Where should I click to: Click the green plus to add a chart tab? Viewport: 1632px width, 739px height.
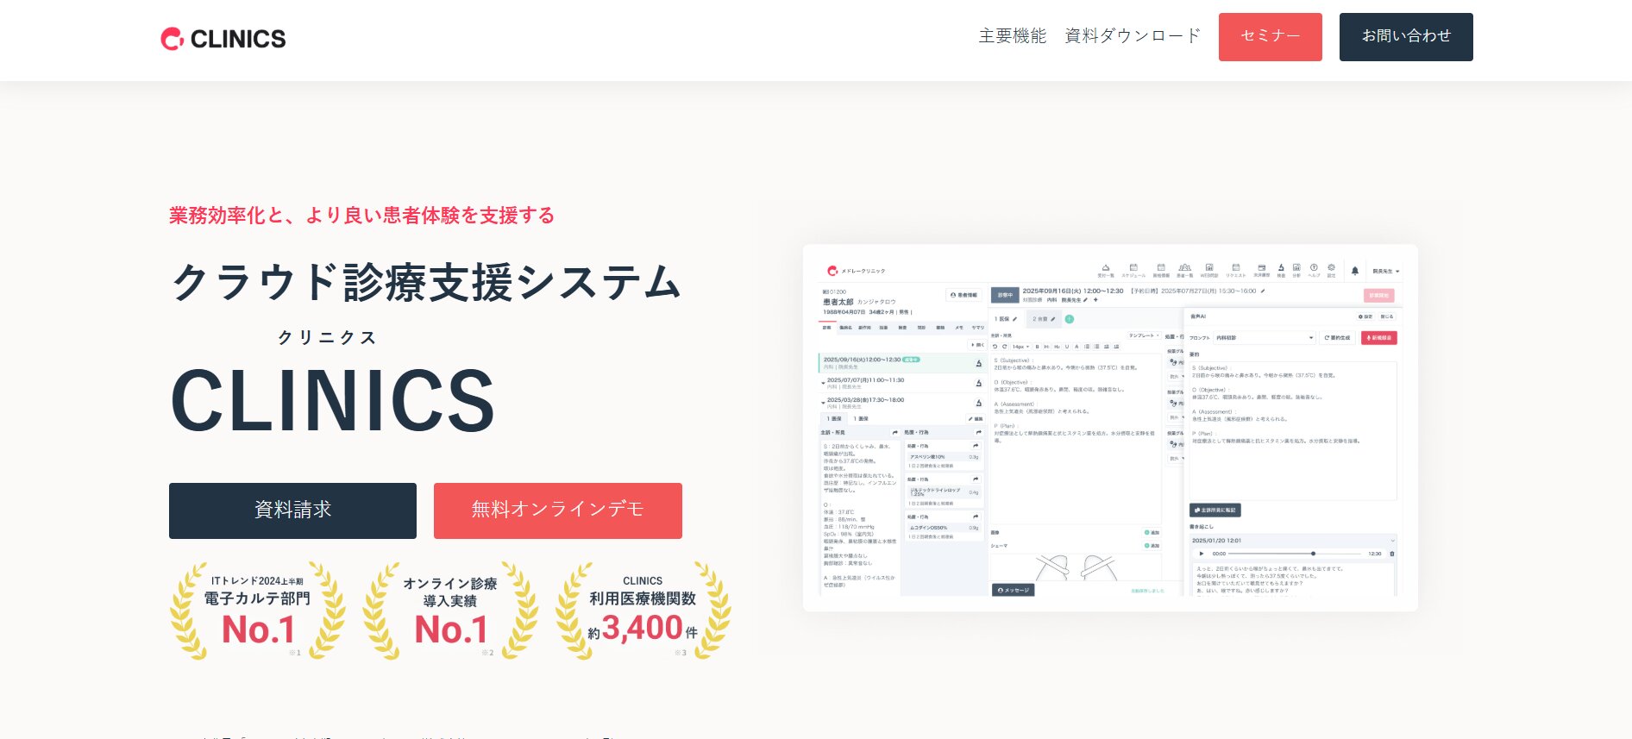pos(1069,319)
